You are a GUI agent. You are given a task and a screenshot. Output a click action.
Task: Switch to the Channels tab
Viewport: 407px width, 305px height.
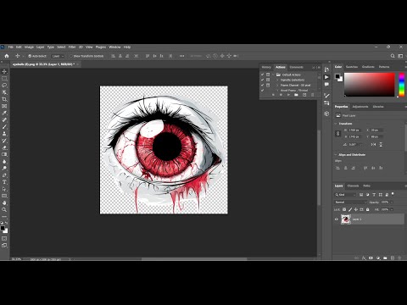tap(353, 186)
